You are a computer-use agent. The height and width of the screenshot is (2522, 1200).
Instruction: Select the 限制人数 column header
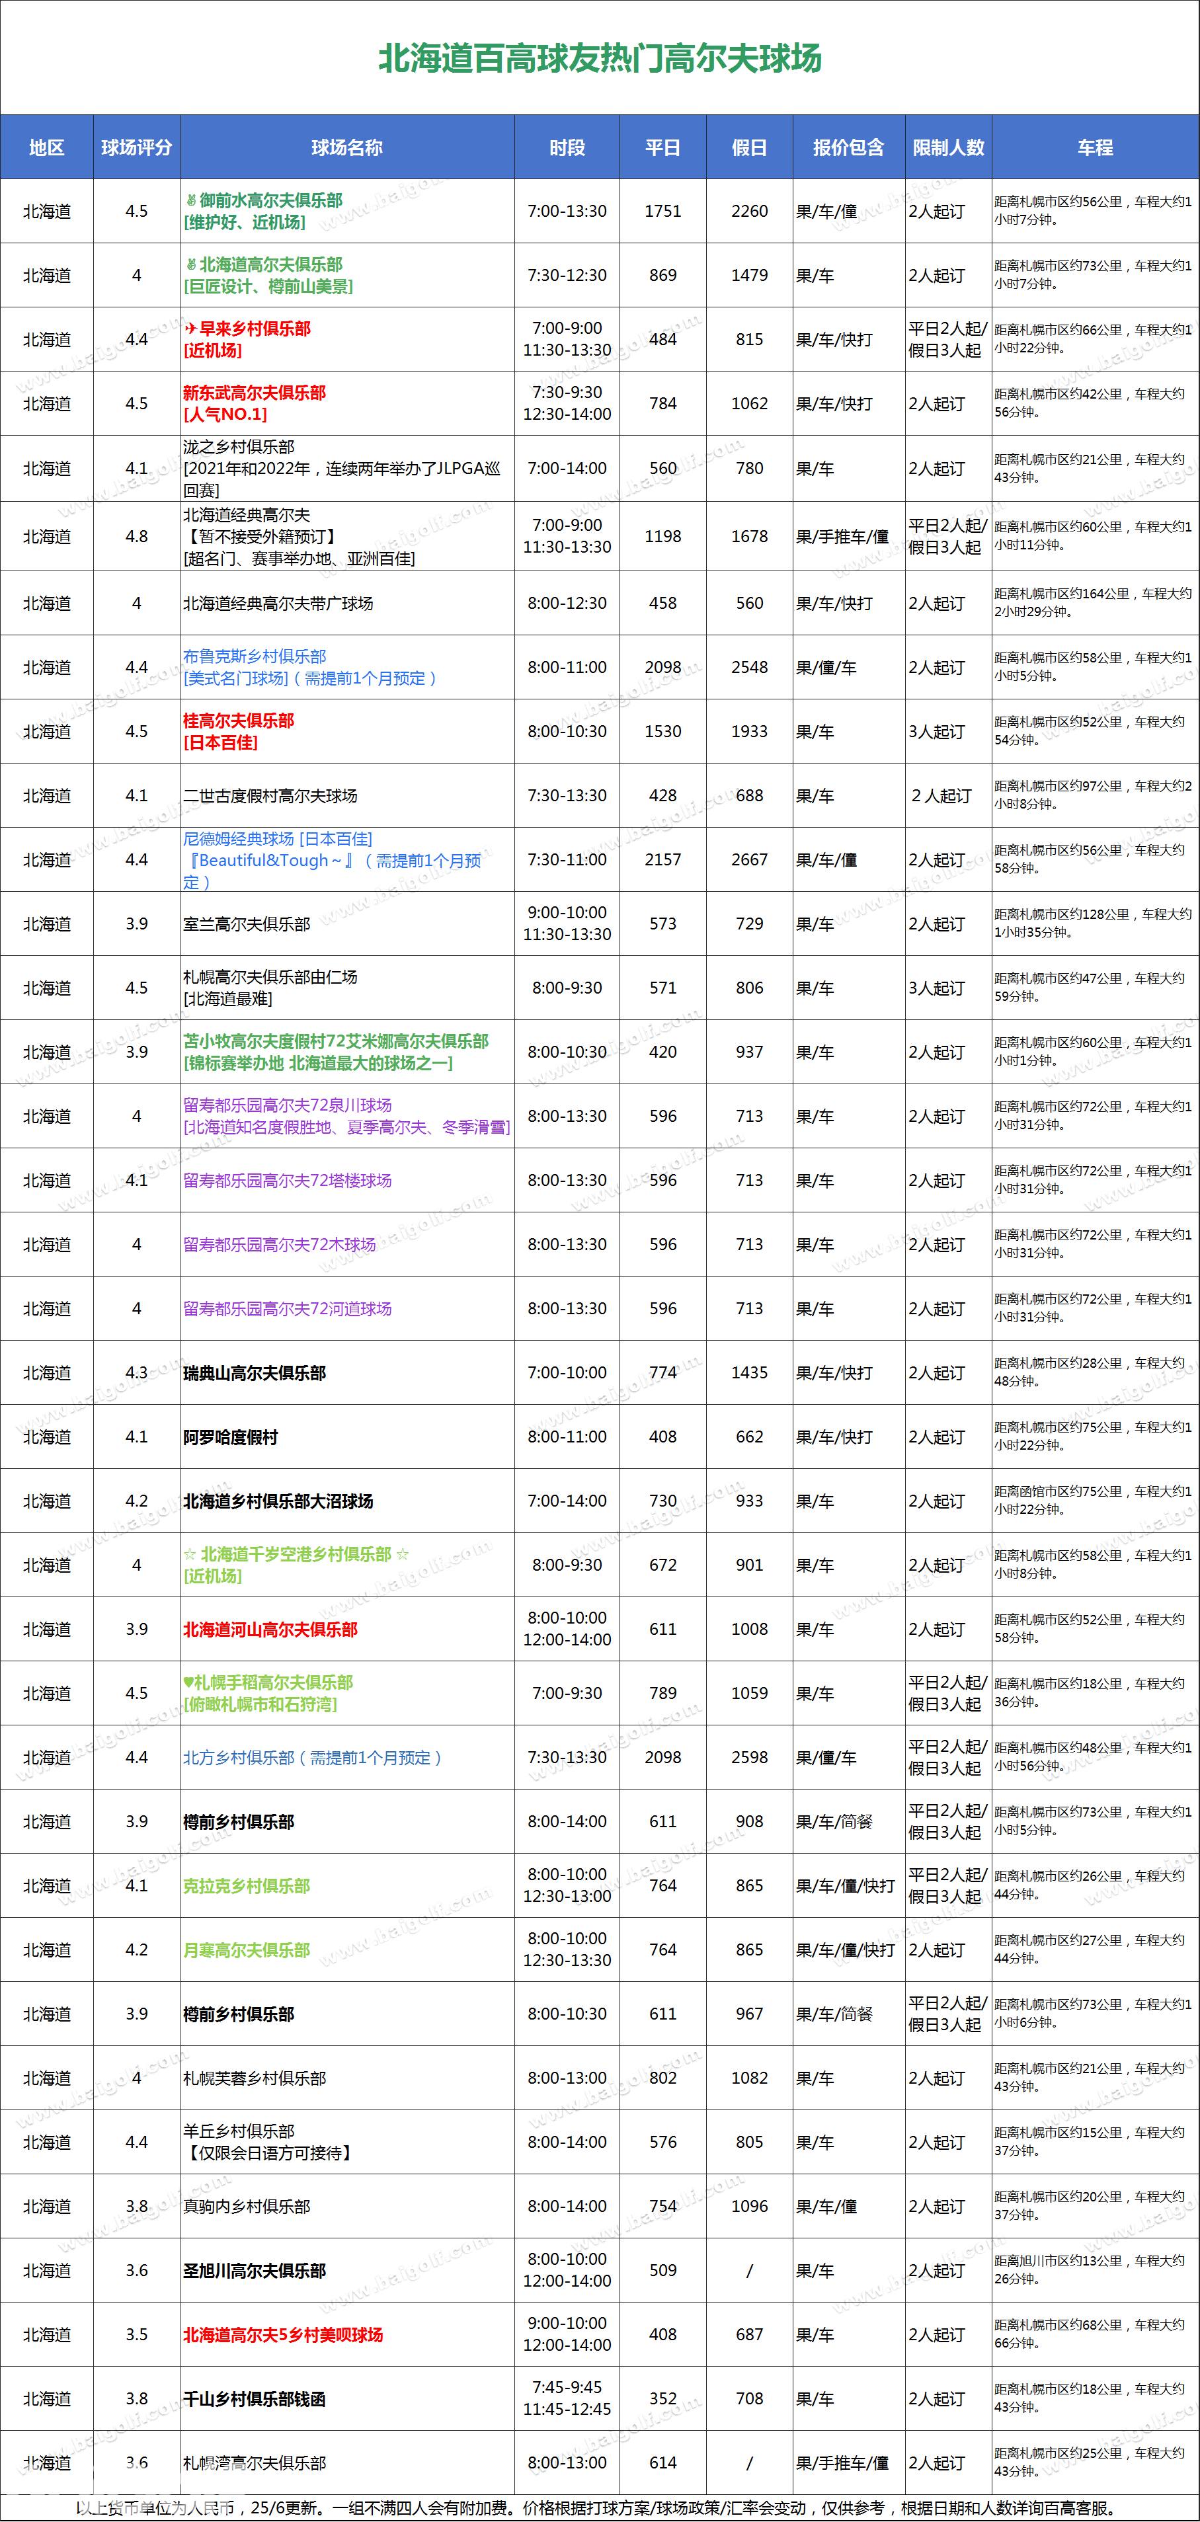pyautogui.click(x=947, y=148)
